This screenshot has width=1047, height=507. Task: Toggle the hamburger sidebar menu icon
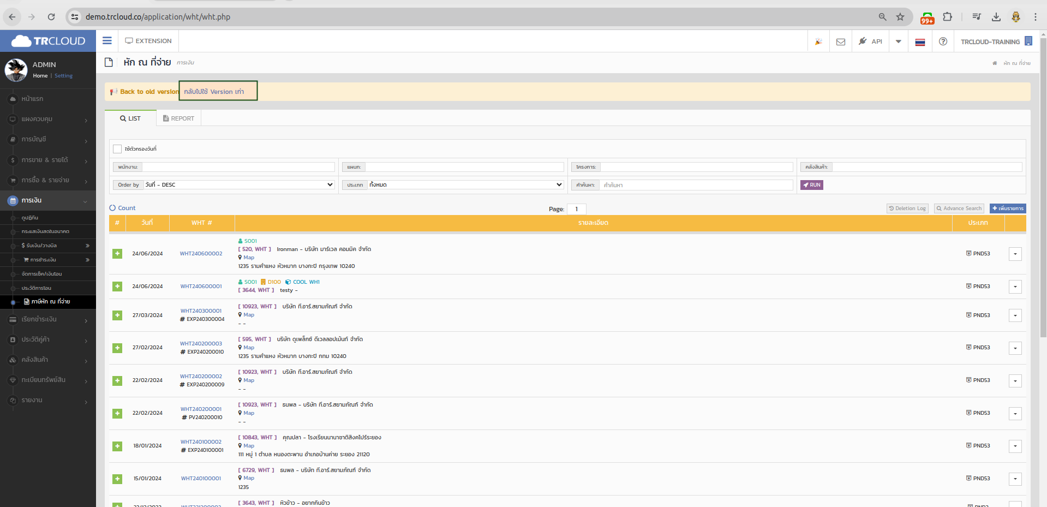tap(107, 41)
